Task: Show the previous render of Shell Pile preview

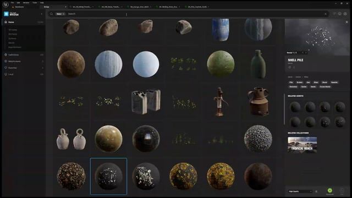Action: (x=302, y=53)
